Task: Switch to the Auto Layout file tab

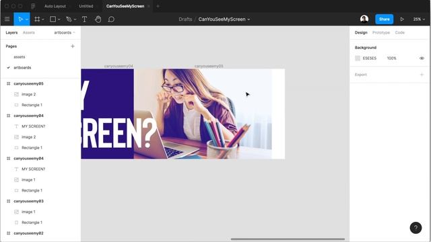Action: click(x=55, y=6)
